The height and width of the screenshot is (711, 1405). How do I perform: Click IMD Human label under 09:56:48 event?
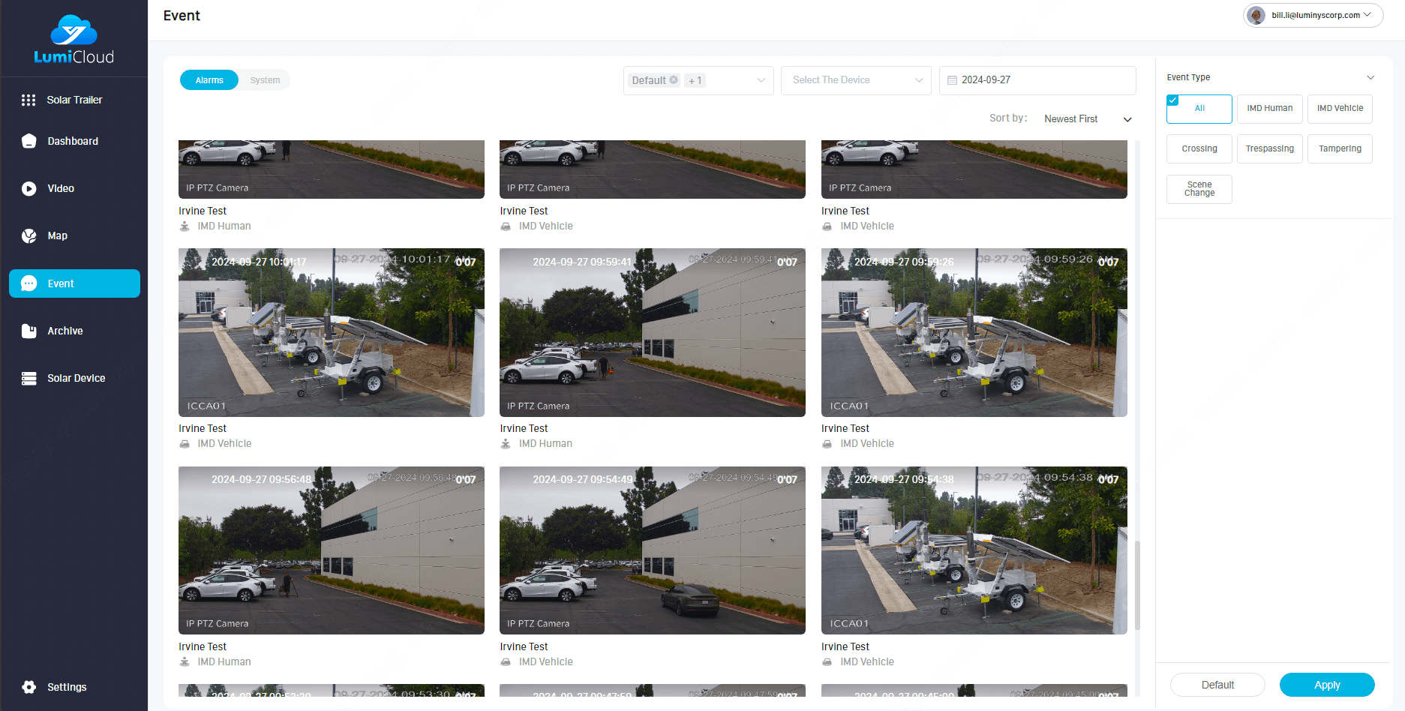pos(224,661)
